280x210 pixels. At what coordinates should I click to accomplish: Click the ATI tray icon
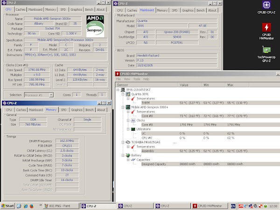click(x=241, y=206)
